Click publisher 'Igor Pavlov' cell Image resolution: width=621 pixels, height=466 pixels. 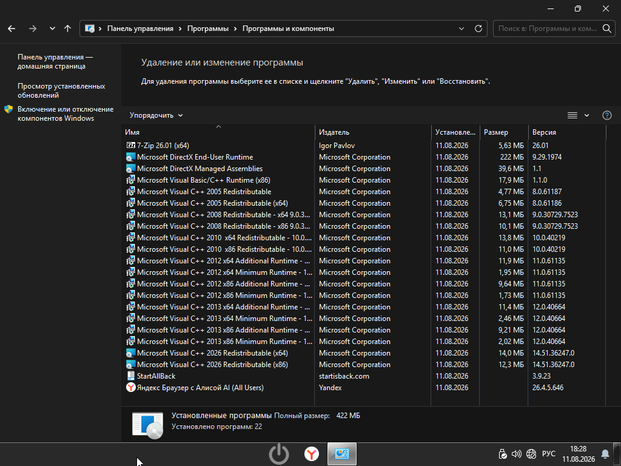(337, 146)
